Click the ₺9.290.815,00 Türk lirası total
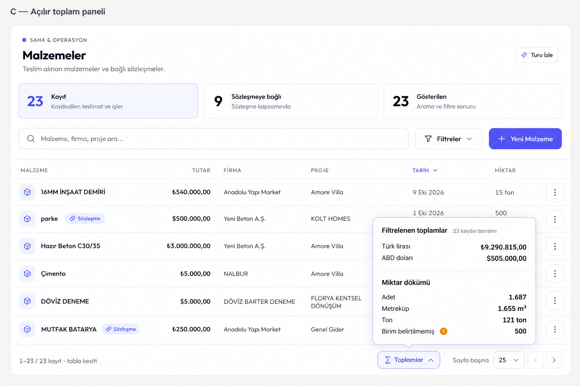Image resolution: width=580 pixels, height=386 pixels. [503, 247]
